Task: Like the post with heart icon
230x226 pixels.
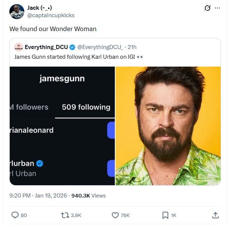Action: 116,215
